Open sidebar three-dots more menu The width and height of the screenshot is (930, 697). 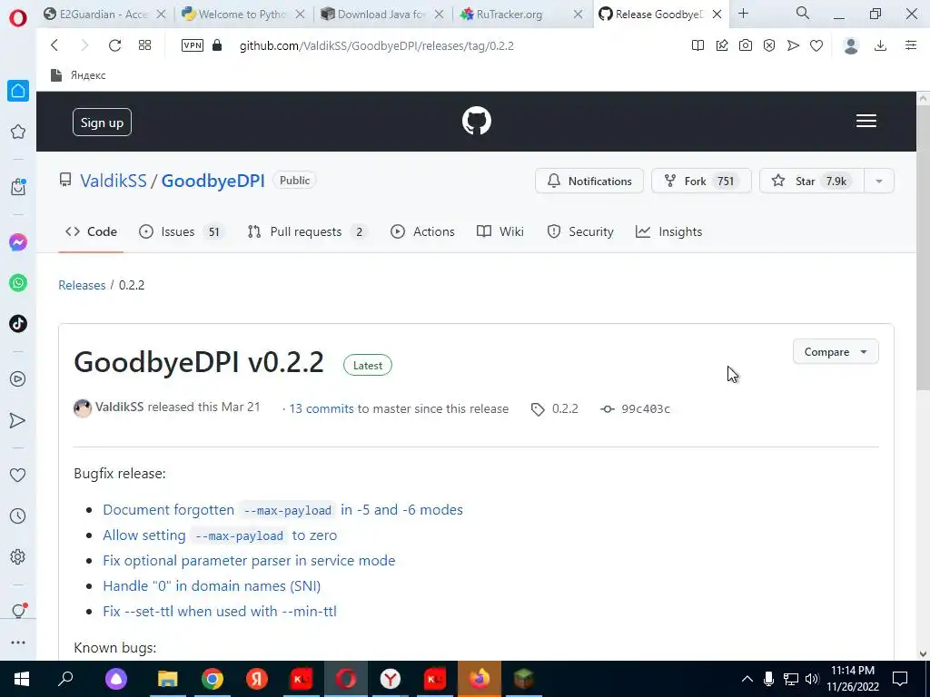18,643
